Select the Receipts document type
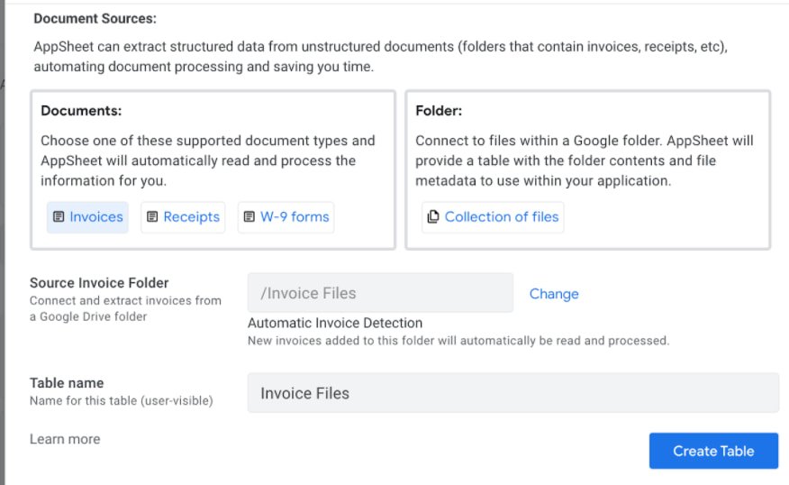Image resolution: width=789 pixels, height=485 pixels. click(x=183, y=217)
